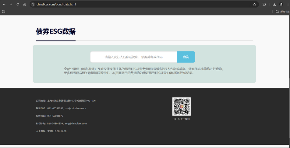Click the 查询 search button
290x148 pixels.
click(186, 57)
